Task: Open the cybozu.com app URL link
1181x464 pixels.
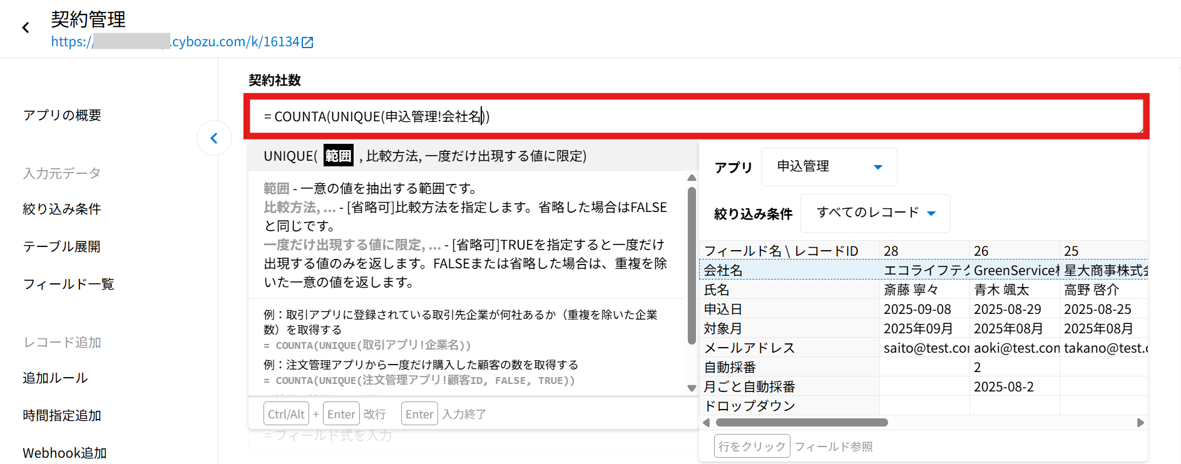Action: pos(175,42)
